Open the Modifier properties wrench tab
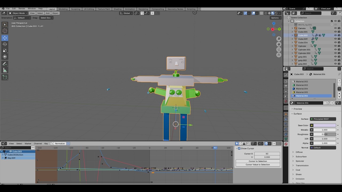Screen dimensions: 342x192 point(286,119)
